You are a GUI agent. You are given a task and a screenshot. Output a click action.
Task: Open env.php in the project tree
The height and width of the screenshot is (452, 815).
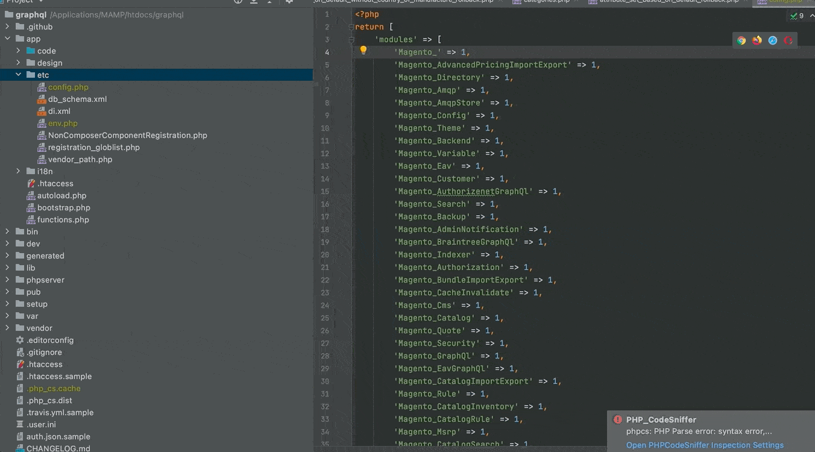(63, 123)
